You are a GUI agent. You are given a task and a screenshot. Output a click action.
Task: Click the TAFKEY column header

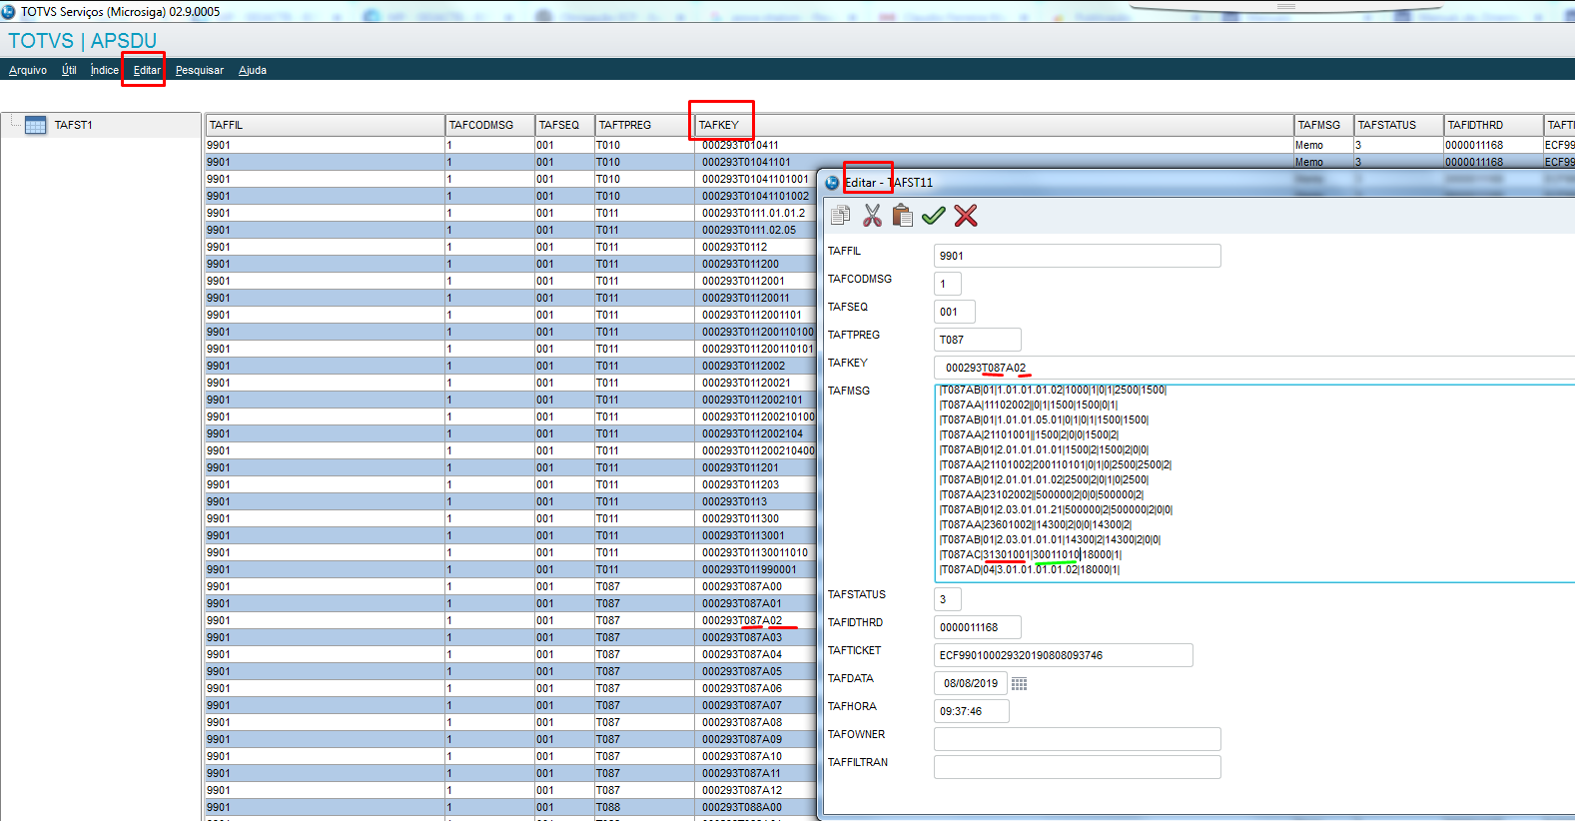(x=994, y=125)
